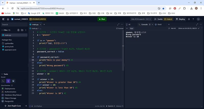Go to Replit home icon

(8, 19)
